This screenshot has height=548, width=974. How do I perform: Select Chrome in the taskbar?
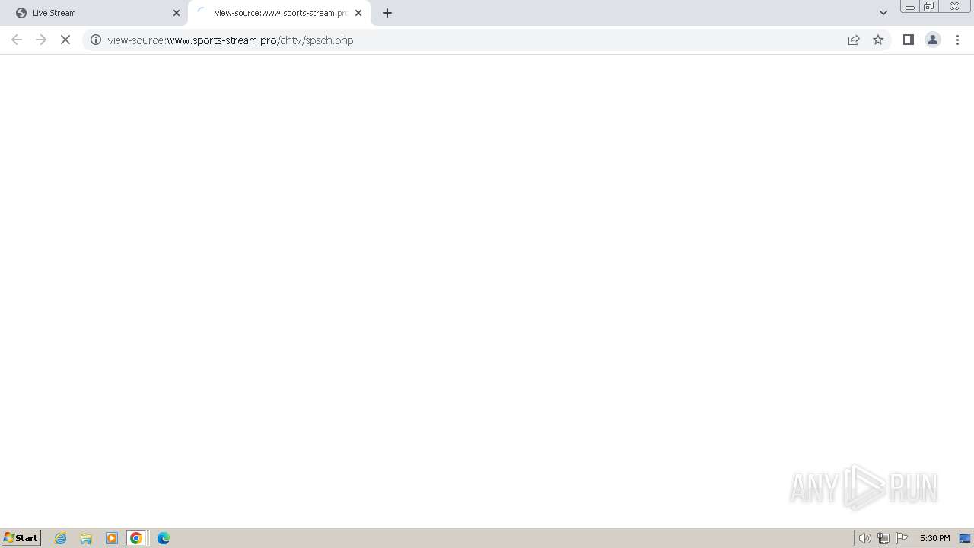click(x=136, y=538)
